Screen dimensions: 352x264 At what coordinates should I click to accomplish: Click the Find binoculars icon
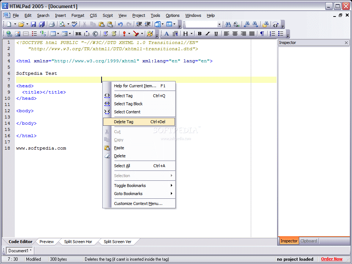(228, 24)
